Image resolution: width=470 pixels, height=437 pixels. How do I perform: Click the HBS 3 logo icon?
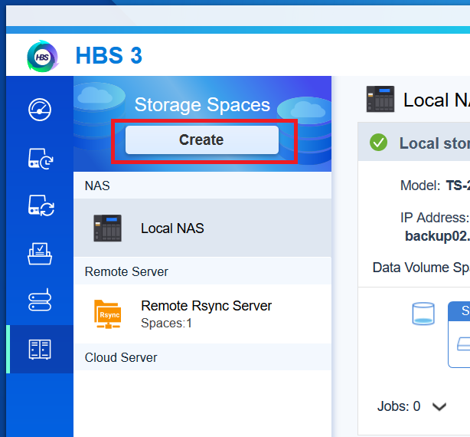click(43, 56)
